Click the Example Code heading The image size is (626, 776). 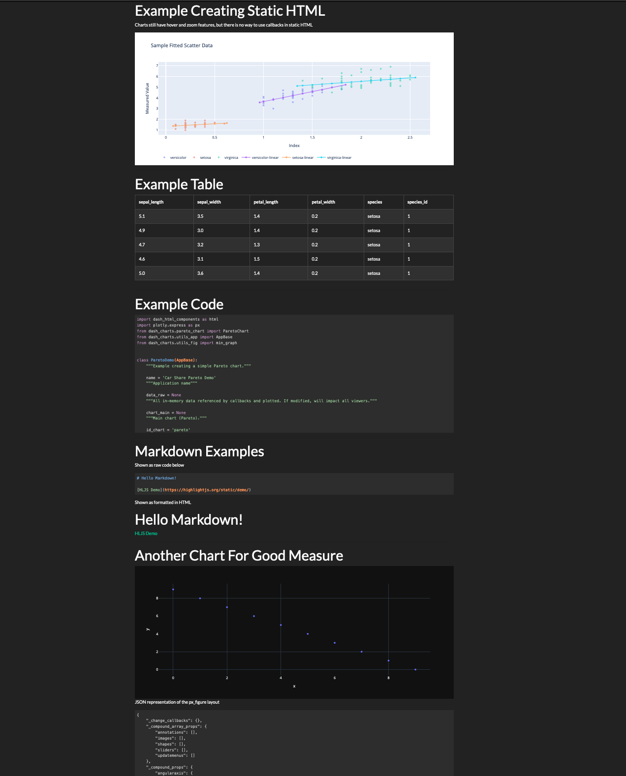(x=179, y=304)
